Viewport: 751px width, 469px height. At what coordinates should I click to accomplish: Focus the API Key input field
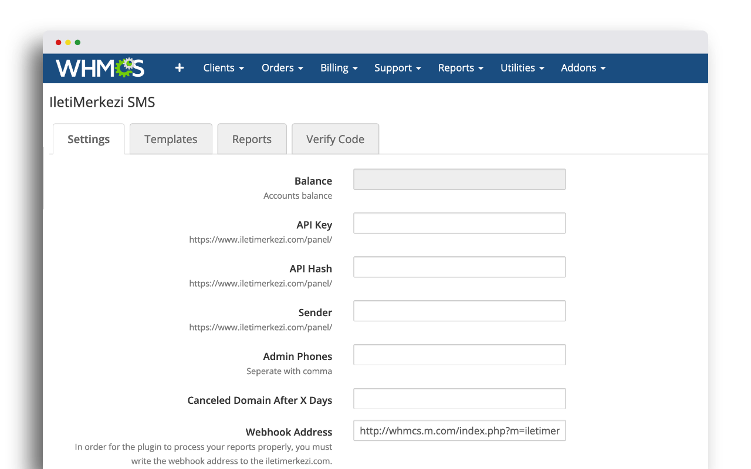coord(459,223)
